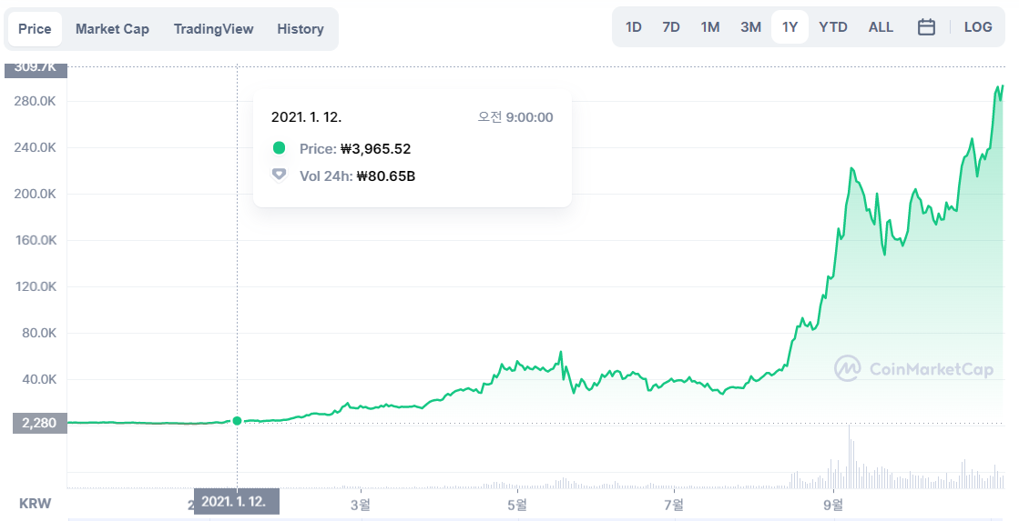Select the 3M time range
Viewport: 1019px width, 521px height.
(750, 27)
